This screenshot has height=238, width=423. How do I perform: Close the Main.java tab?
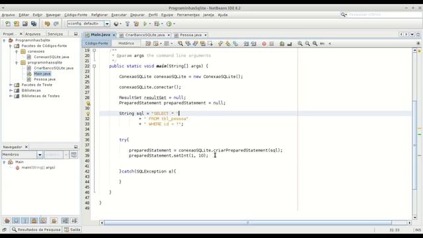(114, 35)
